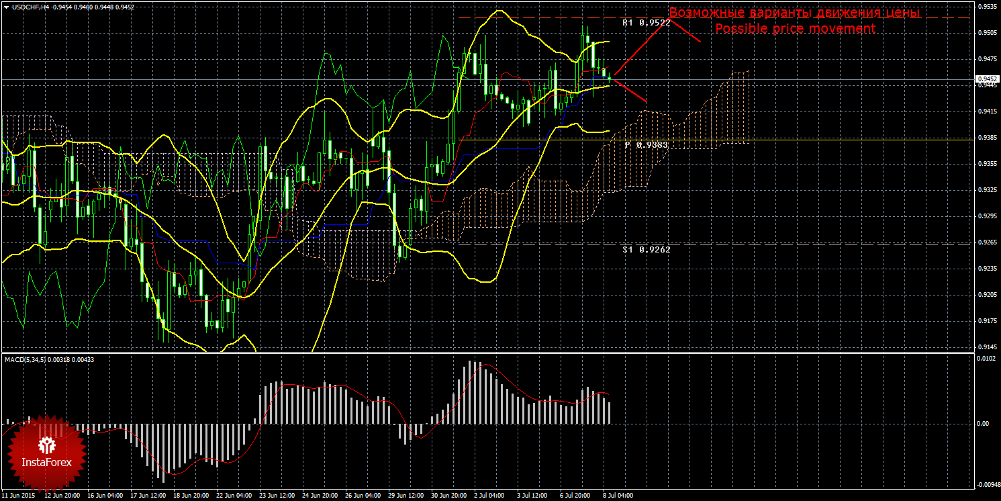This screenshot has height=501, width=1001.
Task: Click 0.9295 on the price scale
Action: (986, 216)
